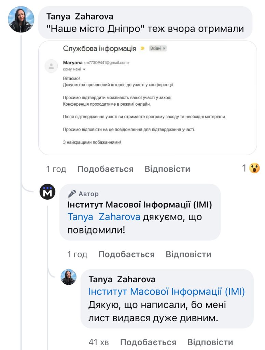The image size is (265, 350).
Task: Like Tanya's first comment via 'Подобається'
Action: (x=105, y=169)
